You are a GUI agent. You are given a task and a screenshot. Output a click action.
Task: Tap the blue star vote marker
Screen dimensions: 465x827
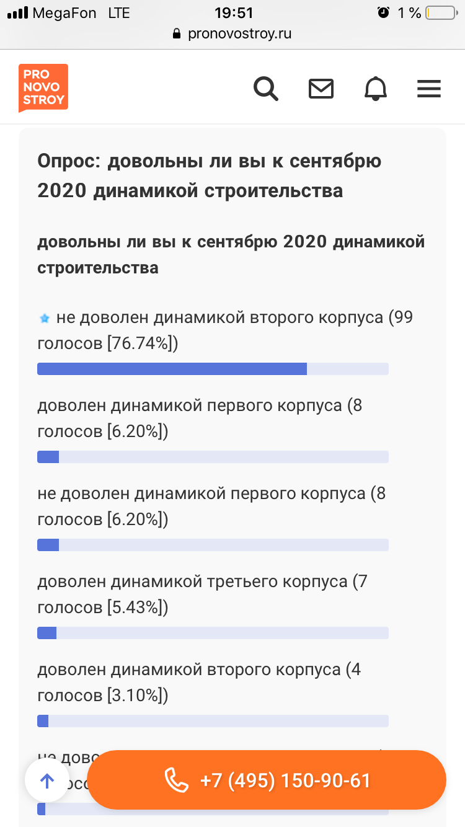tap(45, 319)
